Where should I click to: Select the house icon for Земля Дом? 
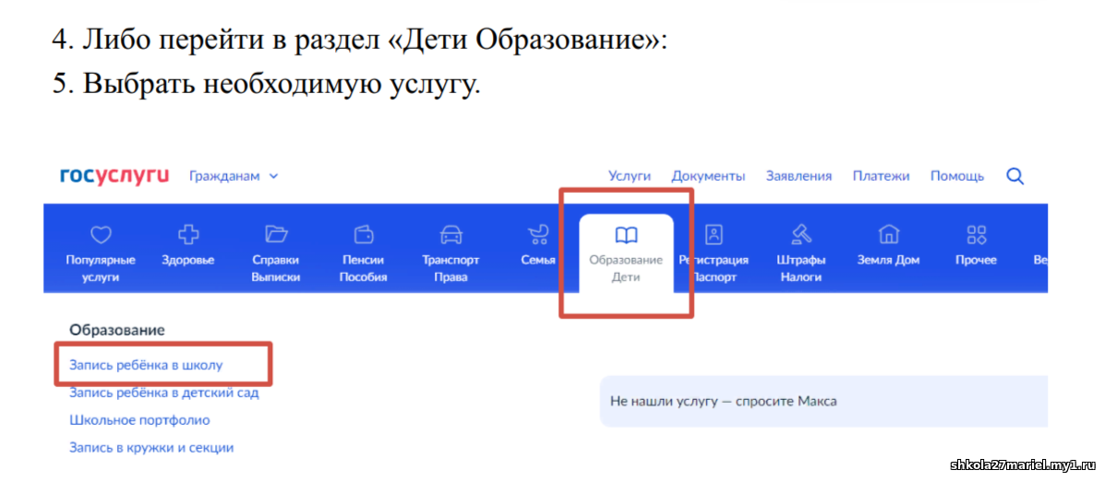[888, 233]
